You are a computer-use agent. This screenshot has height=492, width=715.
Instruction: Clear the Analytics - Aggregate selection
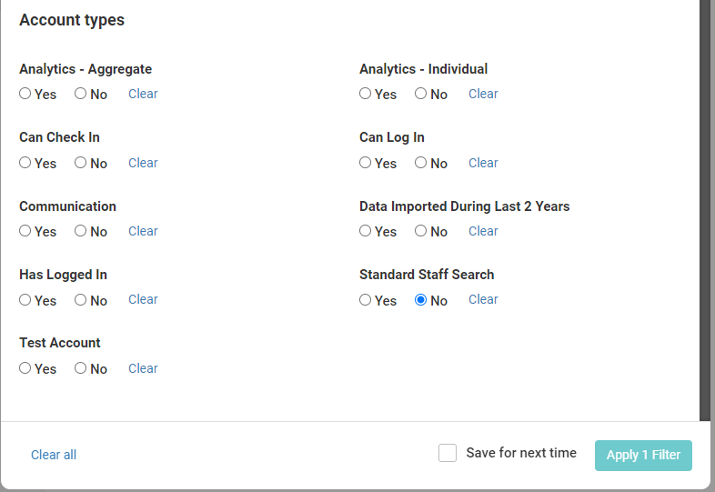(143, 94)
